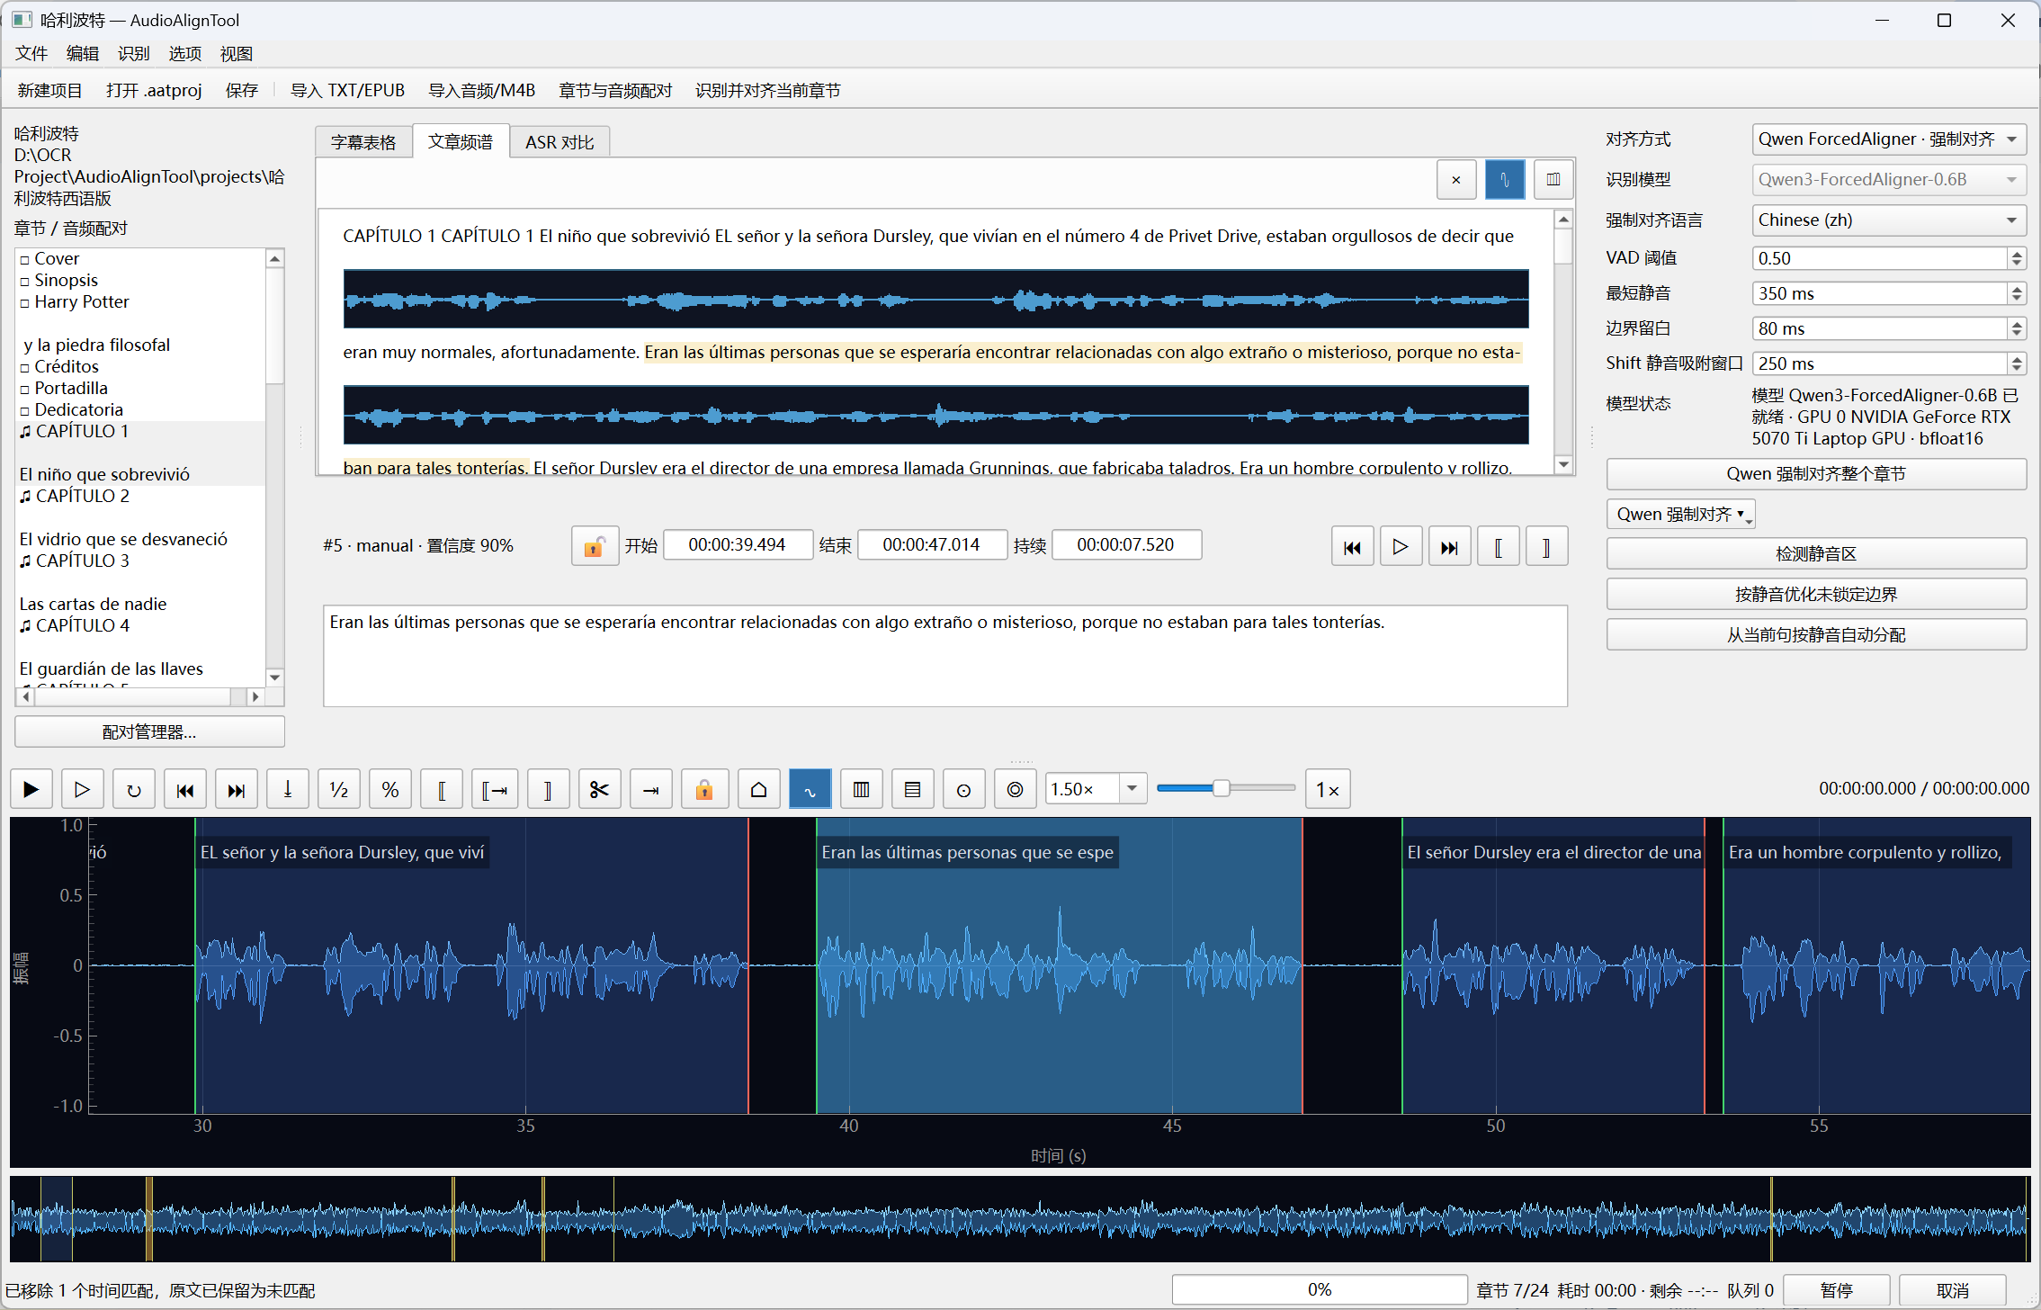The height and width of the screenshot is (1310, 2041).
Task: Open the 识别 menu
Action: pyautogui.click(x=133, y=54)
